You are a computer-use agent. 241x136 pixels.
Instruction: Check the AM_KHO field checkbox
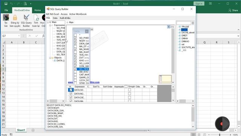pos(75,72)
